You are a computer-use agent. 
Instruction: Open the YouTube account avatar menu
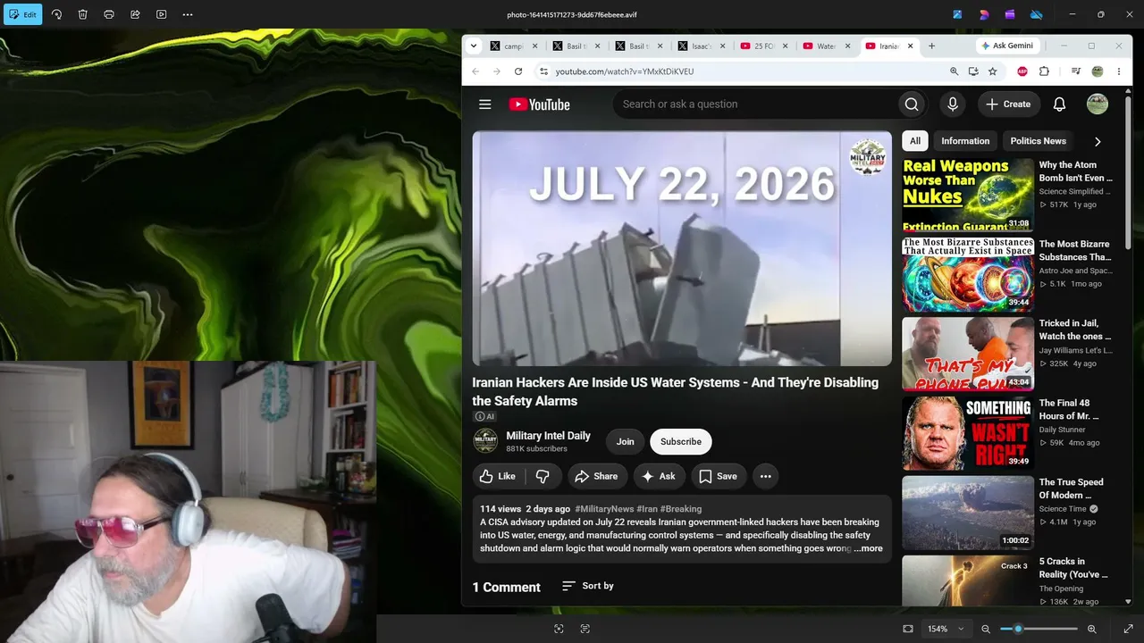point(1098,104)
